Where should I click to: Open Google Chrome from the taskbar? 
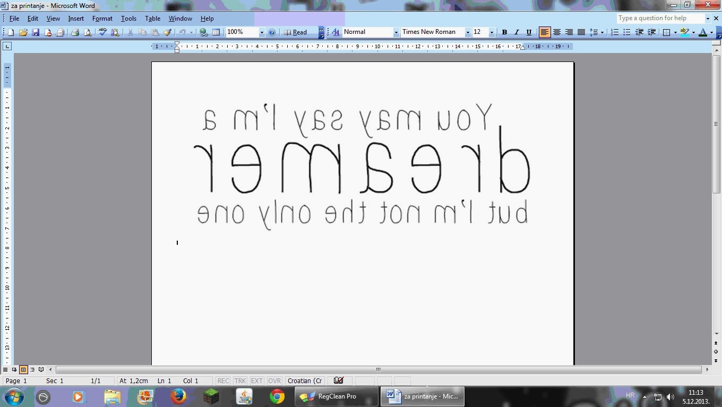277,396
